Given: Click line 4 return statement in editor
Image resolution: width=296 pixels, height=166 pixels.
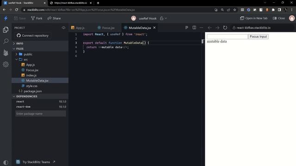Looking at the screenshot, I should click(107, 47).
